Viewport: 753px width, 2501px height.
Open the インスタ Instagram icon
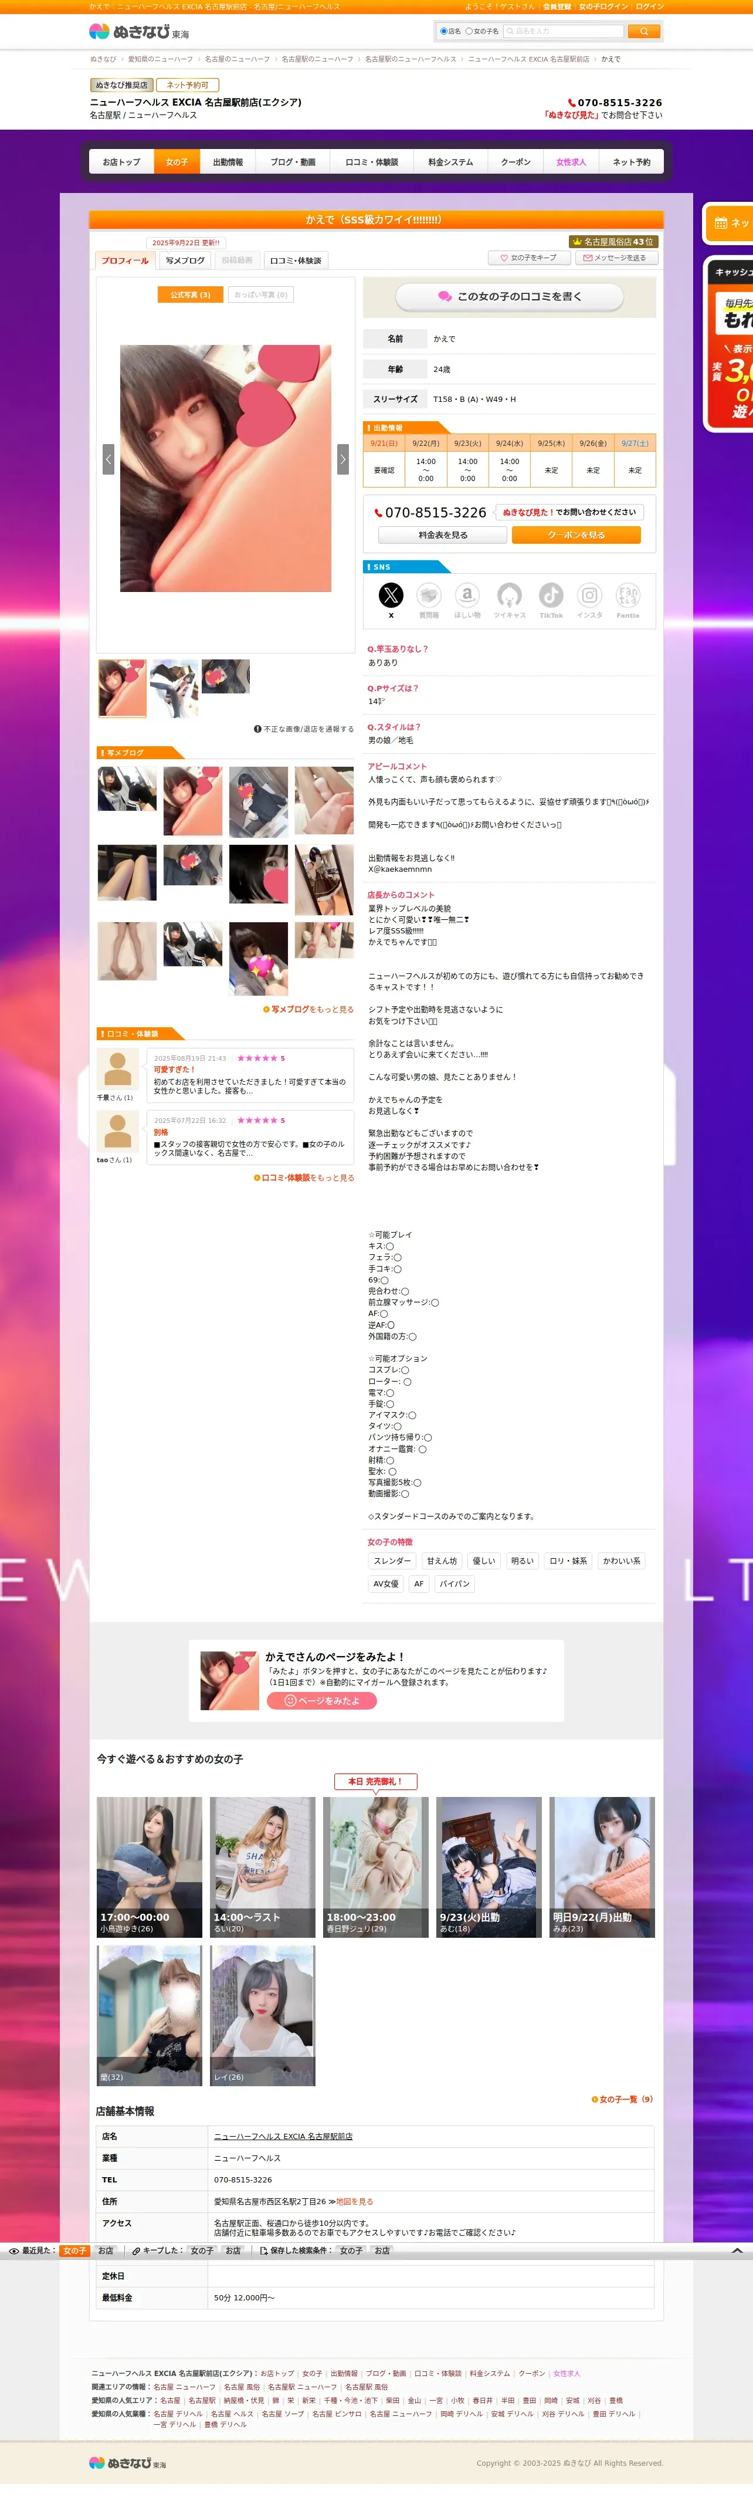pos(590,594)
